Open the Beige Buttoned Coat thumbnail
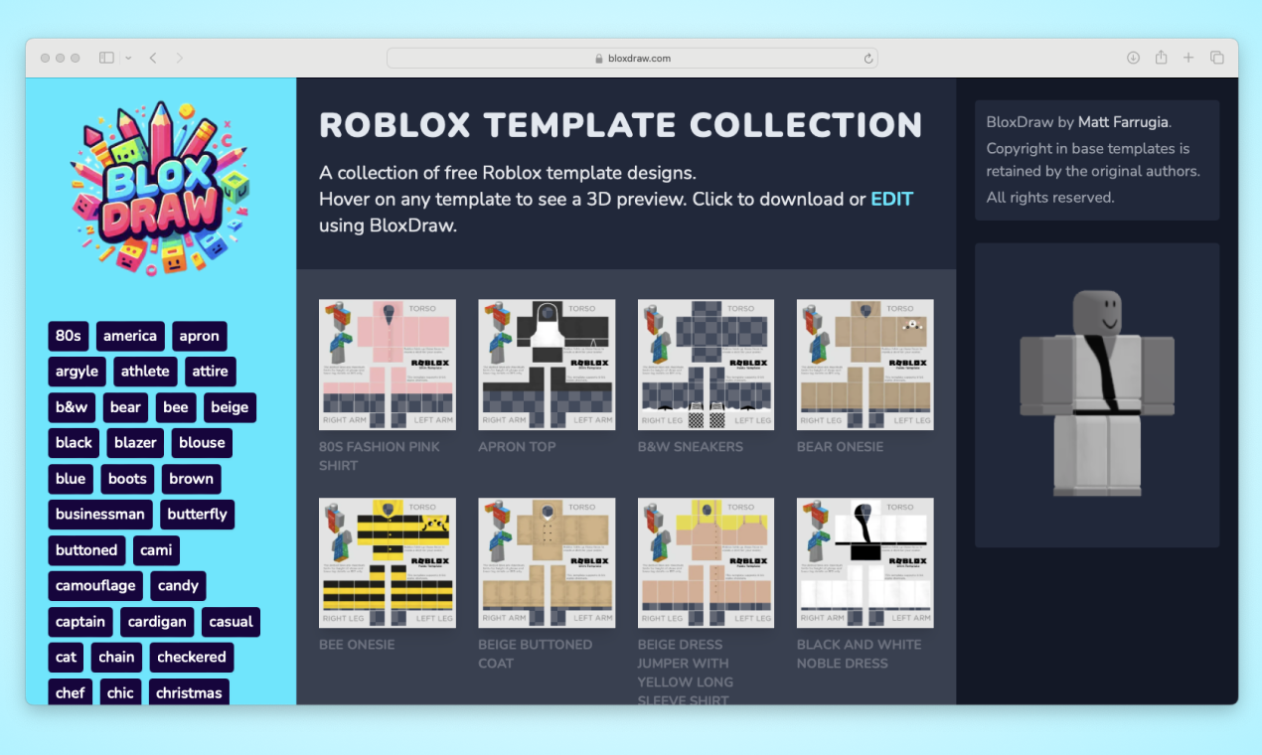The image size is (1262, 755). pyautogui.click(x=547, y=563)
